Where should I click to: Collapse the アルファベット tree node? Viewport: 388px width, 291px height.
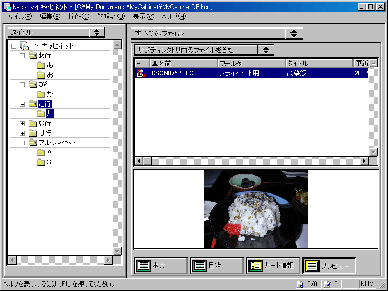[x=22, y=143]
